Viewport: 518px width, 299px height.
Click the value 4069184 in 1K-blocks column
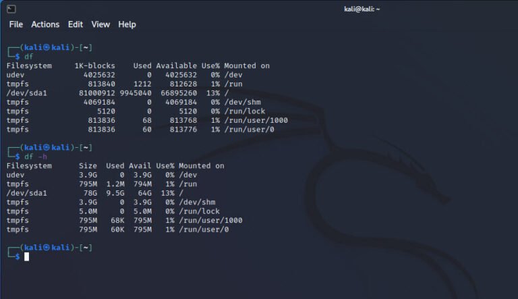click(x=99, y=102)
